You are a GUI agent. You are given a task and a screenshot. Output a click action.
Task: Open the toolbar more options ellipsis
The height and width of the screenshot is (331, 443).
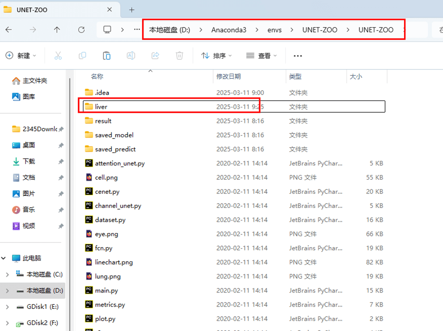click(298, 56)
